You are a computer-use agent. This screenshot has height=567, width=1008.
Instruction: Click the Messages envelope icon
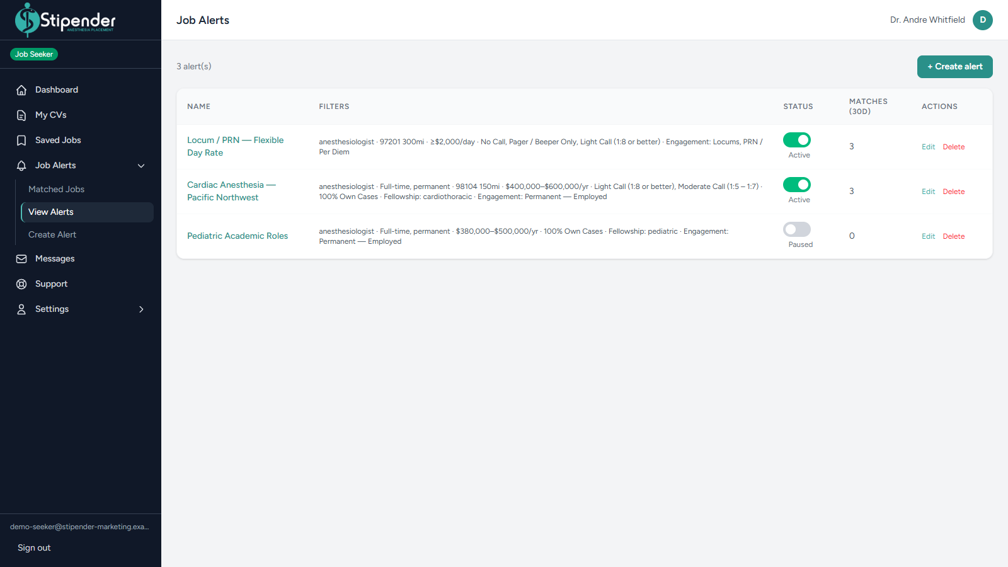point(21,259)
